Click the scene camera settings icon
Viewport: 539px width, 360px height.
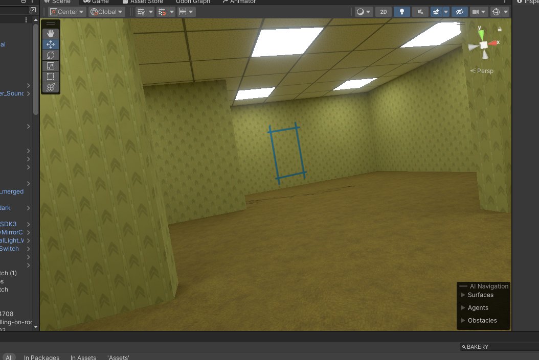pos(476,12)
